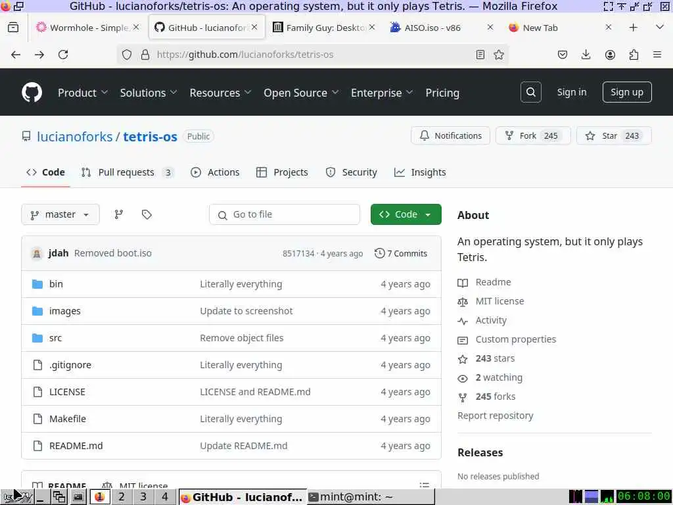Open the Firefox downloads icon
673x505 pixels.
[586, 55]
